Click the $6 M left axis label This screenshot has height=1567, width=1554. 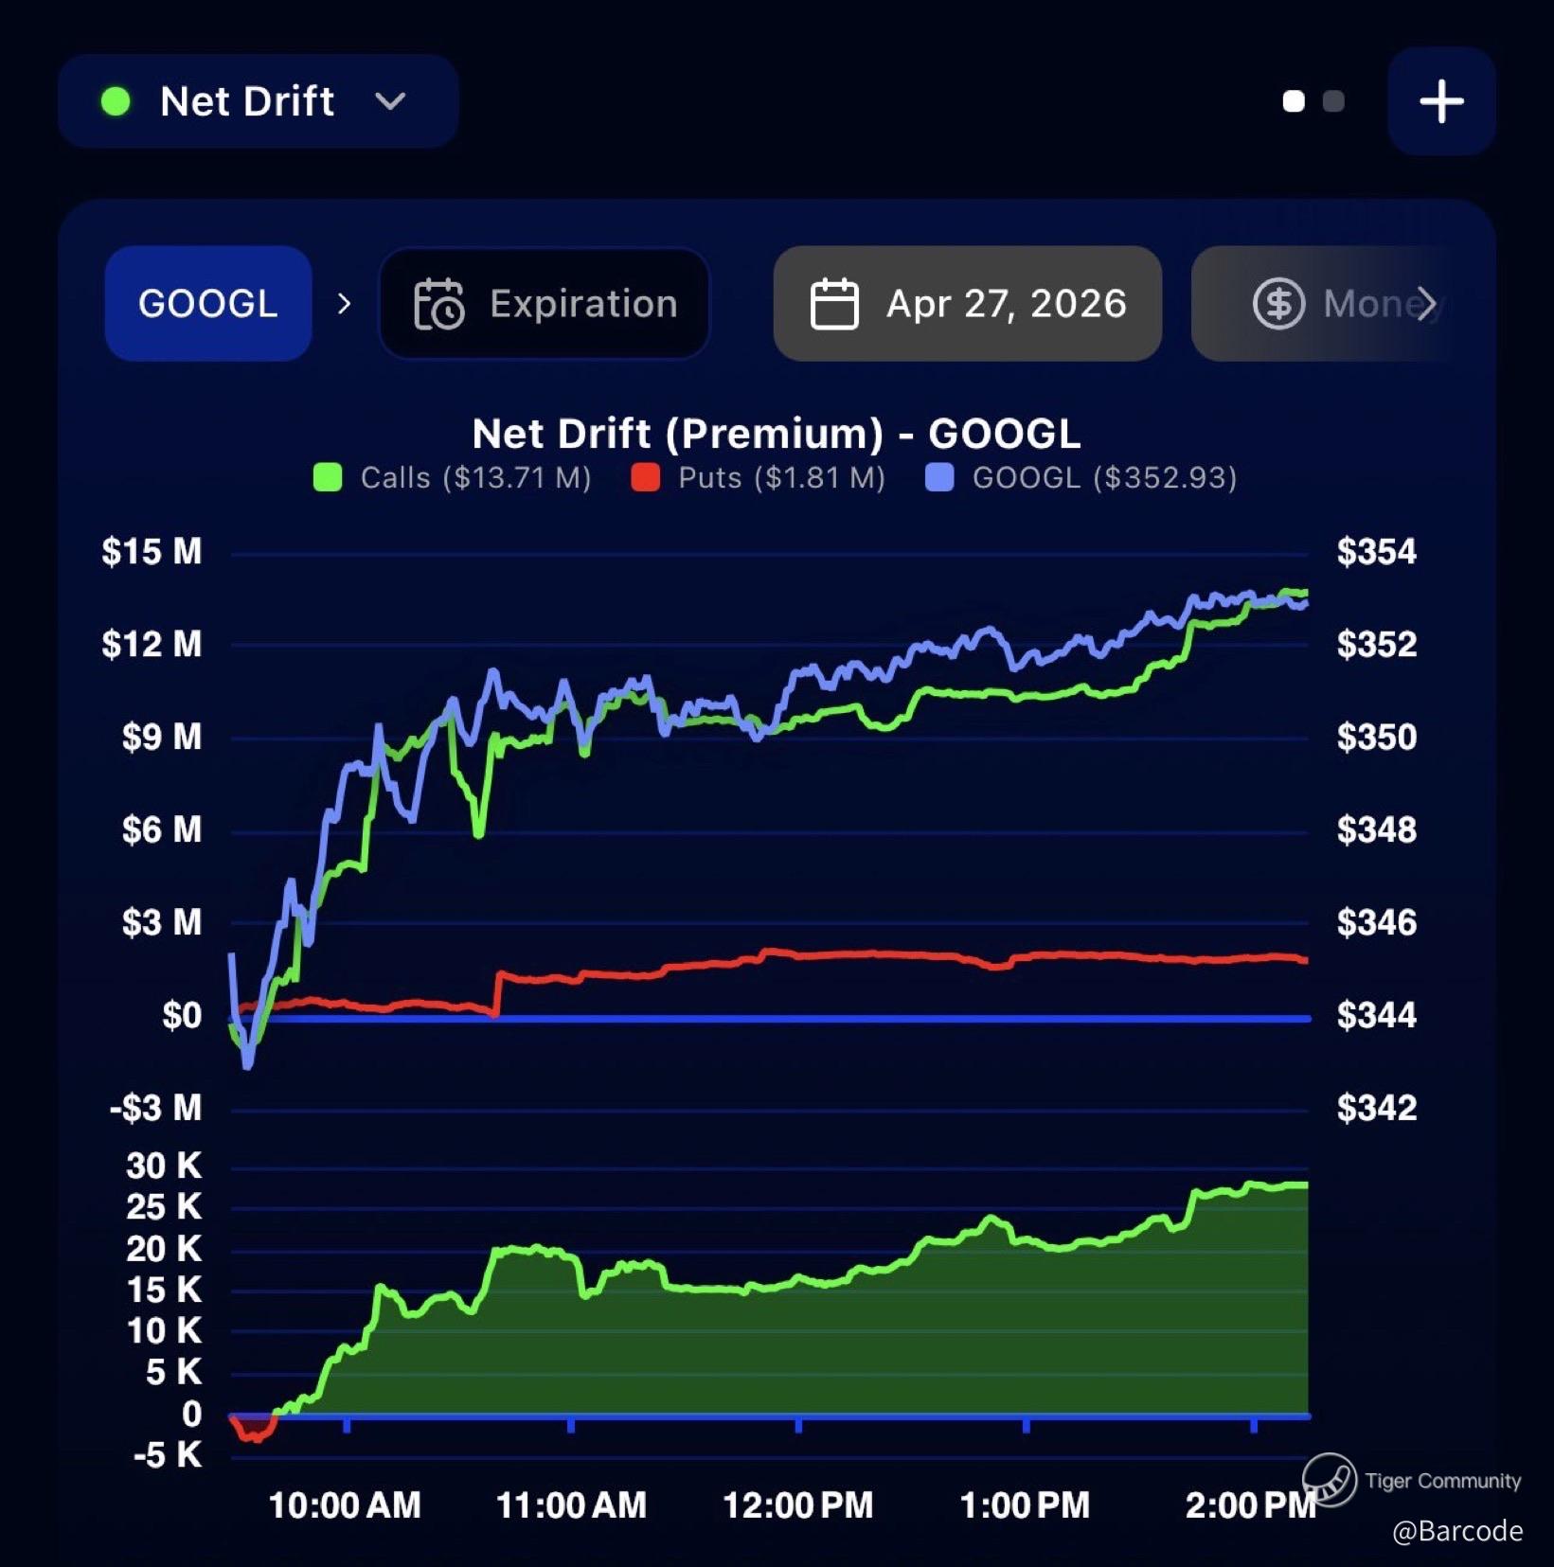[162, 829]
